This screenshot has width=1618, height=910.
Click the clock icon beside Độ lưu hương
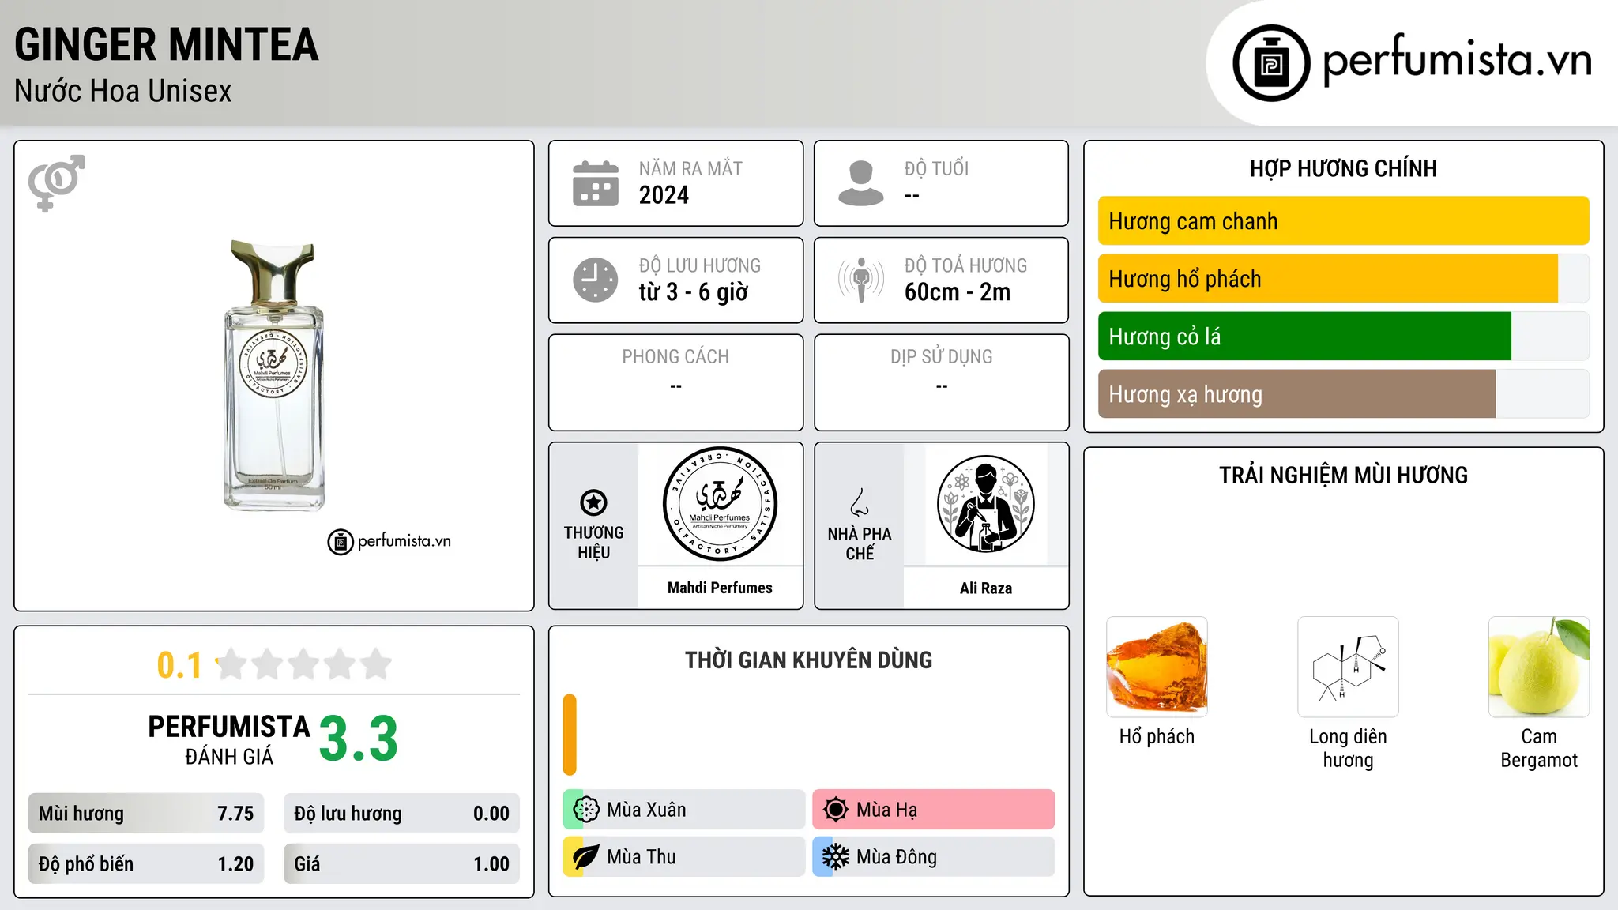click(596, 280)
